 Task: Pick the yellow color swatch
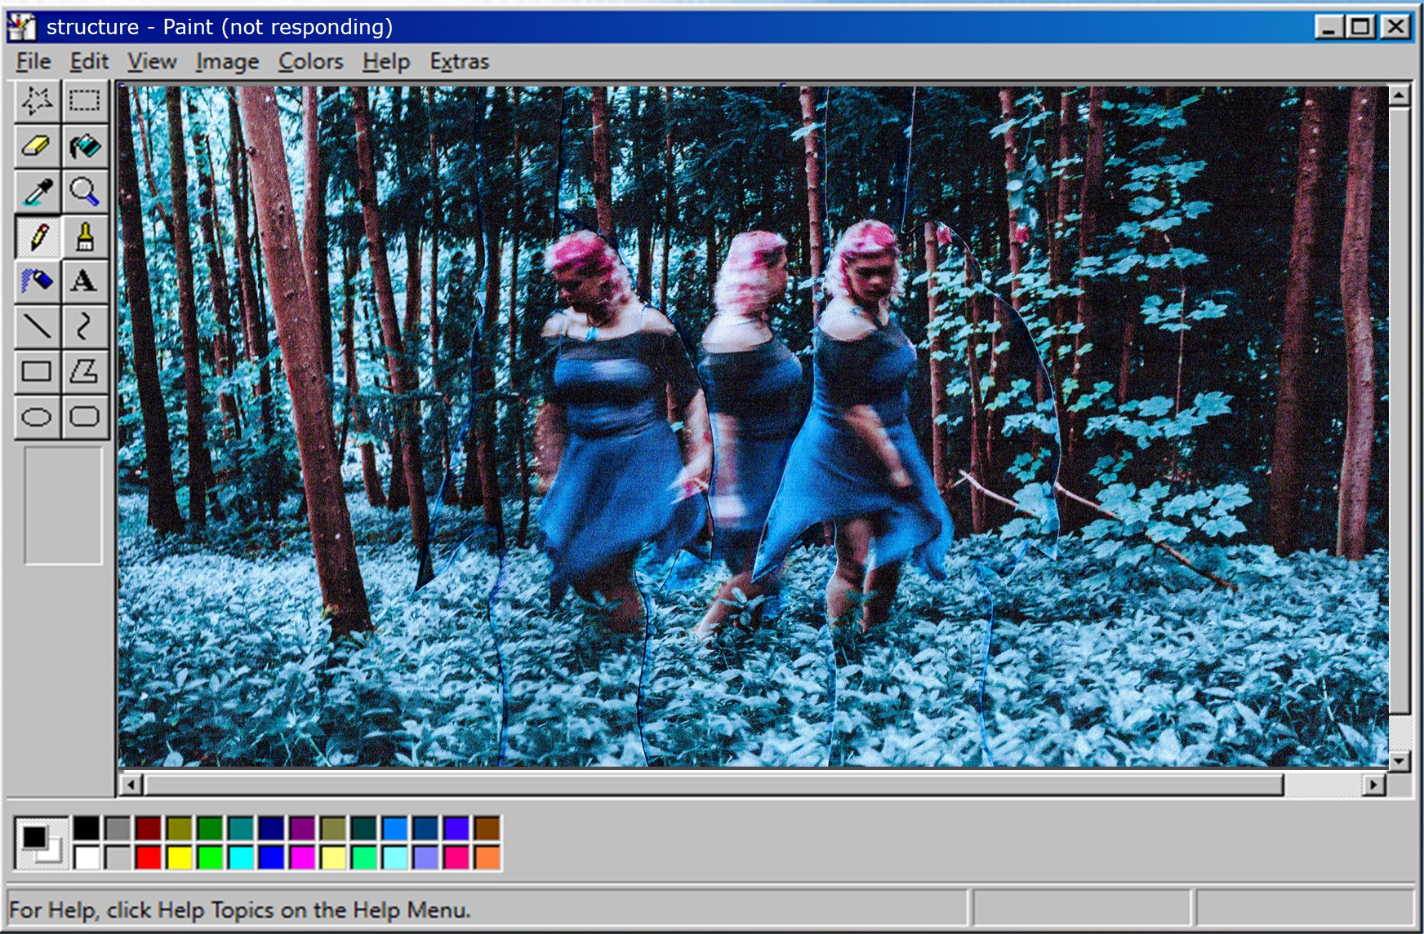point(179,857)
